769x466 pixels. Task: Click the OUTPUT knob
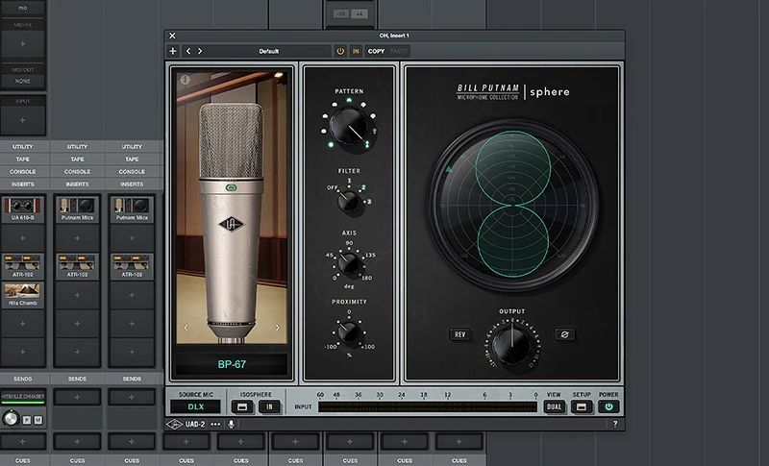[x=511, y=345]
